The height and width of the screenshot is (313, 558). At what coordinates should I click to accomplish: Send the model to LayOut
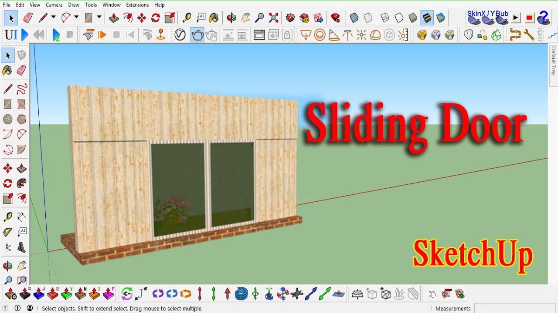click(319, 18)
